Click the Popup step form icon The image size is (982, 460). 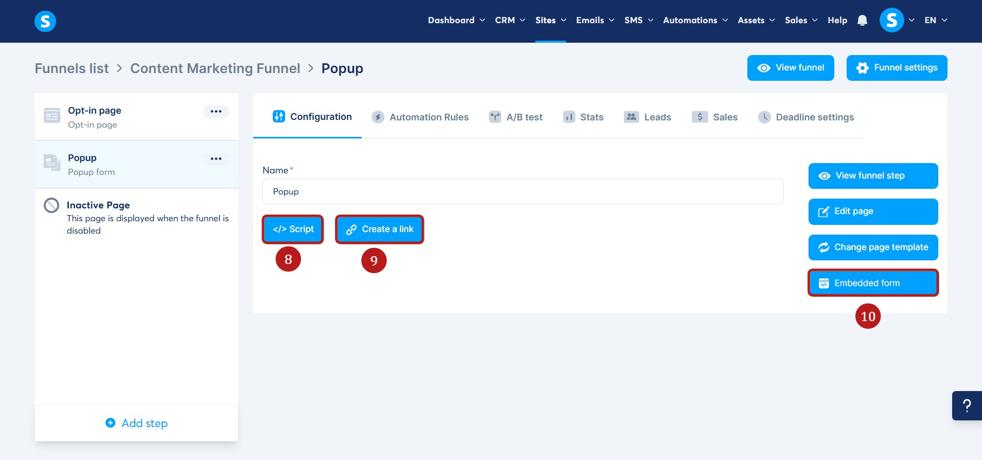(52, 163)
